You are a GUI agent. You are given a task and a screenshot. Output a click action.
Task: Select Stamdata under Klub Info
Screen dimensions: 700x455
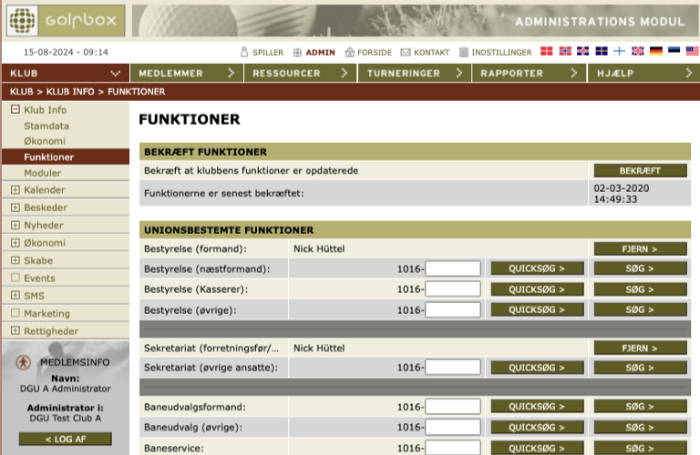point(46,126)
